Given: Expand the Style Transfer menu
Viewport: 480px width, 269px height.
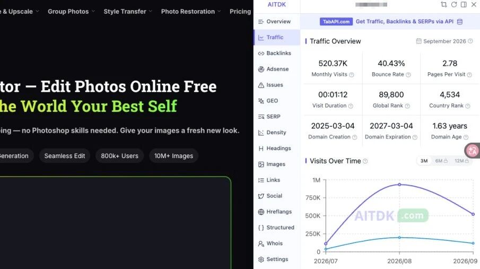Looking at the screenshot, I should click(128, 12).
